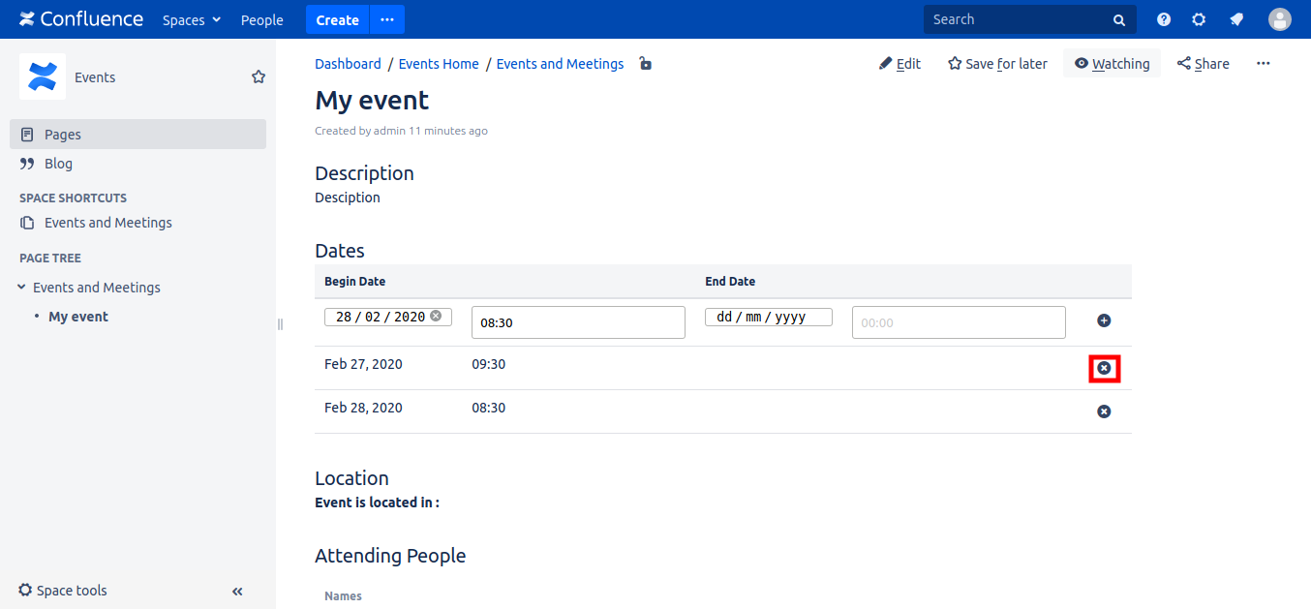Viewport: 1311px width, 609px height.
Task: Clear the 28/02/2020 begin date field
Action: [x=436, y=316]
